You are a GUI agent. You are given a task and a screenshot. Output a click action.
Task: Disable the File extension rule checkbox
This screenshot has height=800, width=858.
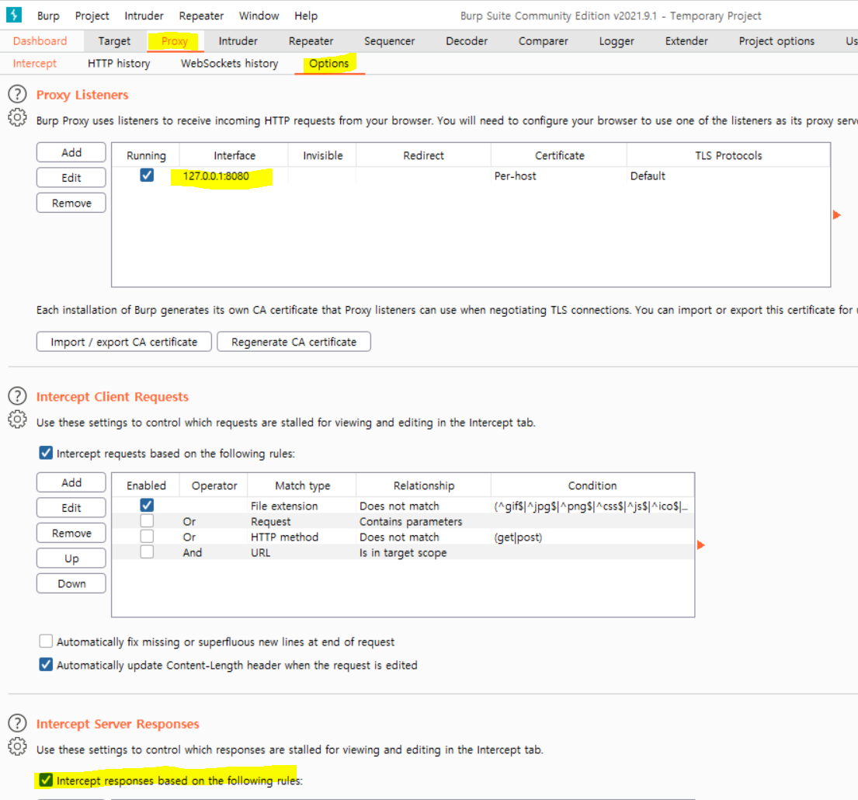click(x=147, y=505)
